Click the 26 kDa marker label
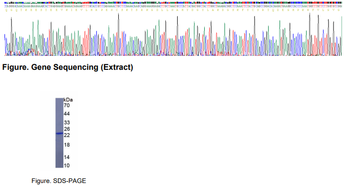Image resolution: width=347 pixels, height=185 pixels. (x=66, y=129)
